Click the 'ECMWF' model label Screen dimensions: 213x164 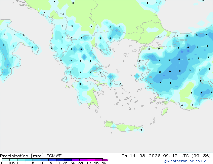click(x=54, y=156)
